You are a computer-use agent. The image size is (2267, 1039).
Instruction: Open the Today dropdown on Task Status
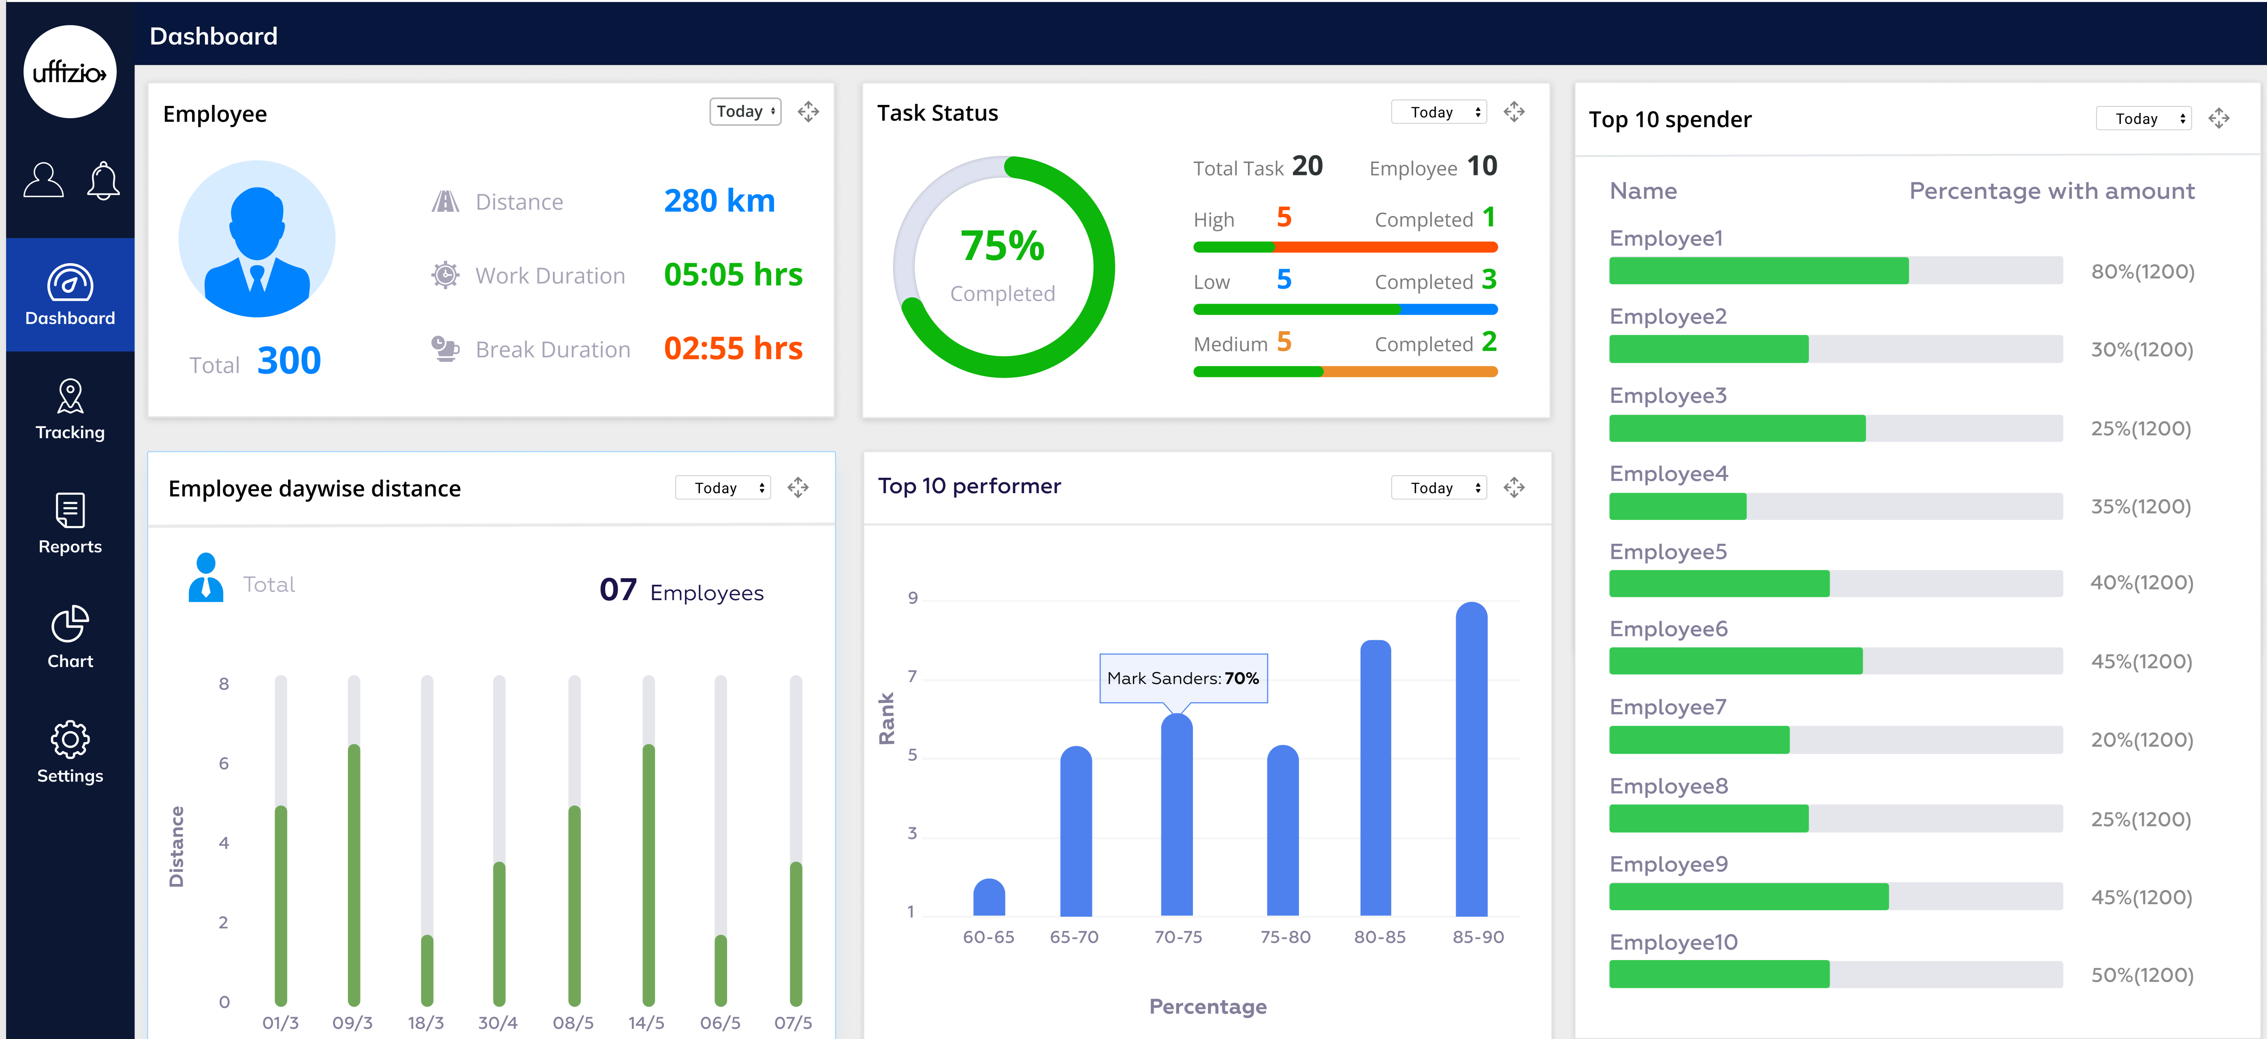[1438, 112]
